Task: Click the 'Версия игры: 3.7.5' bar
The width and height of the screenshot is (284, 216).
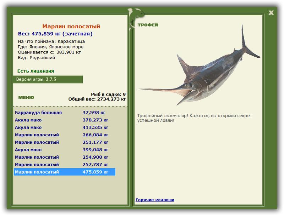Action: tap(48, 79)
